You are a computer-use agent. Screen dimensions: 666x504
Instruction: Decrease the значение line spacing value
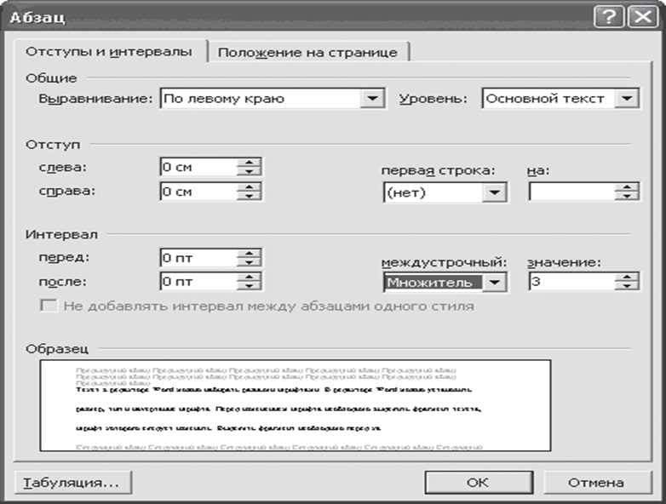(627, 286)
